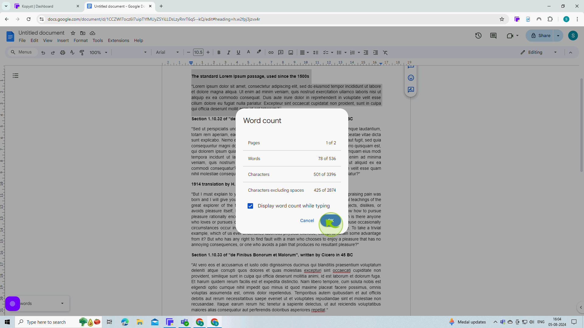Open the text color picker
This screenshot has height=328, width=584.
(249, 53)
